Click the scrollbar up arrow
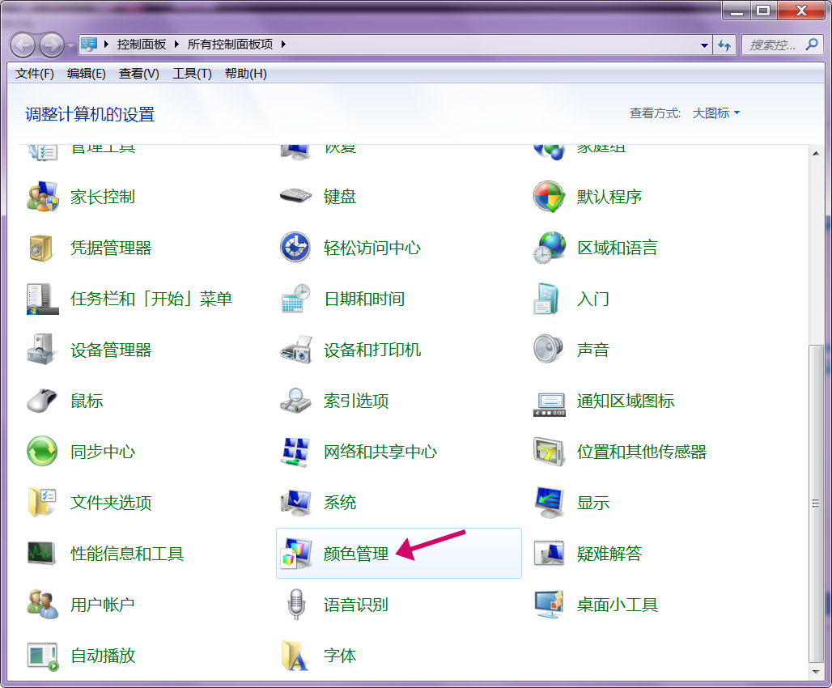832x688 pixels. tap(816, 154)
